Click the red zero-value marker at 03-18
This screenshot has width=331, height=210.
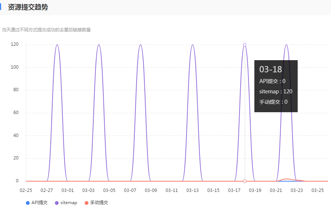[245, 181]
